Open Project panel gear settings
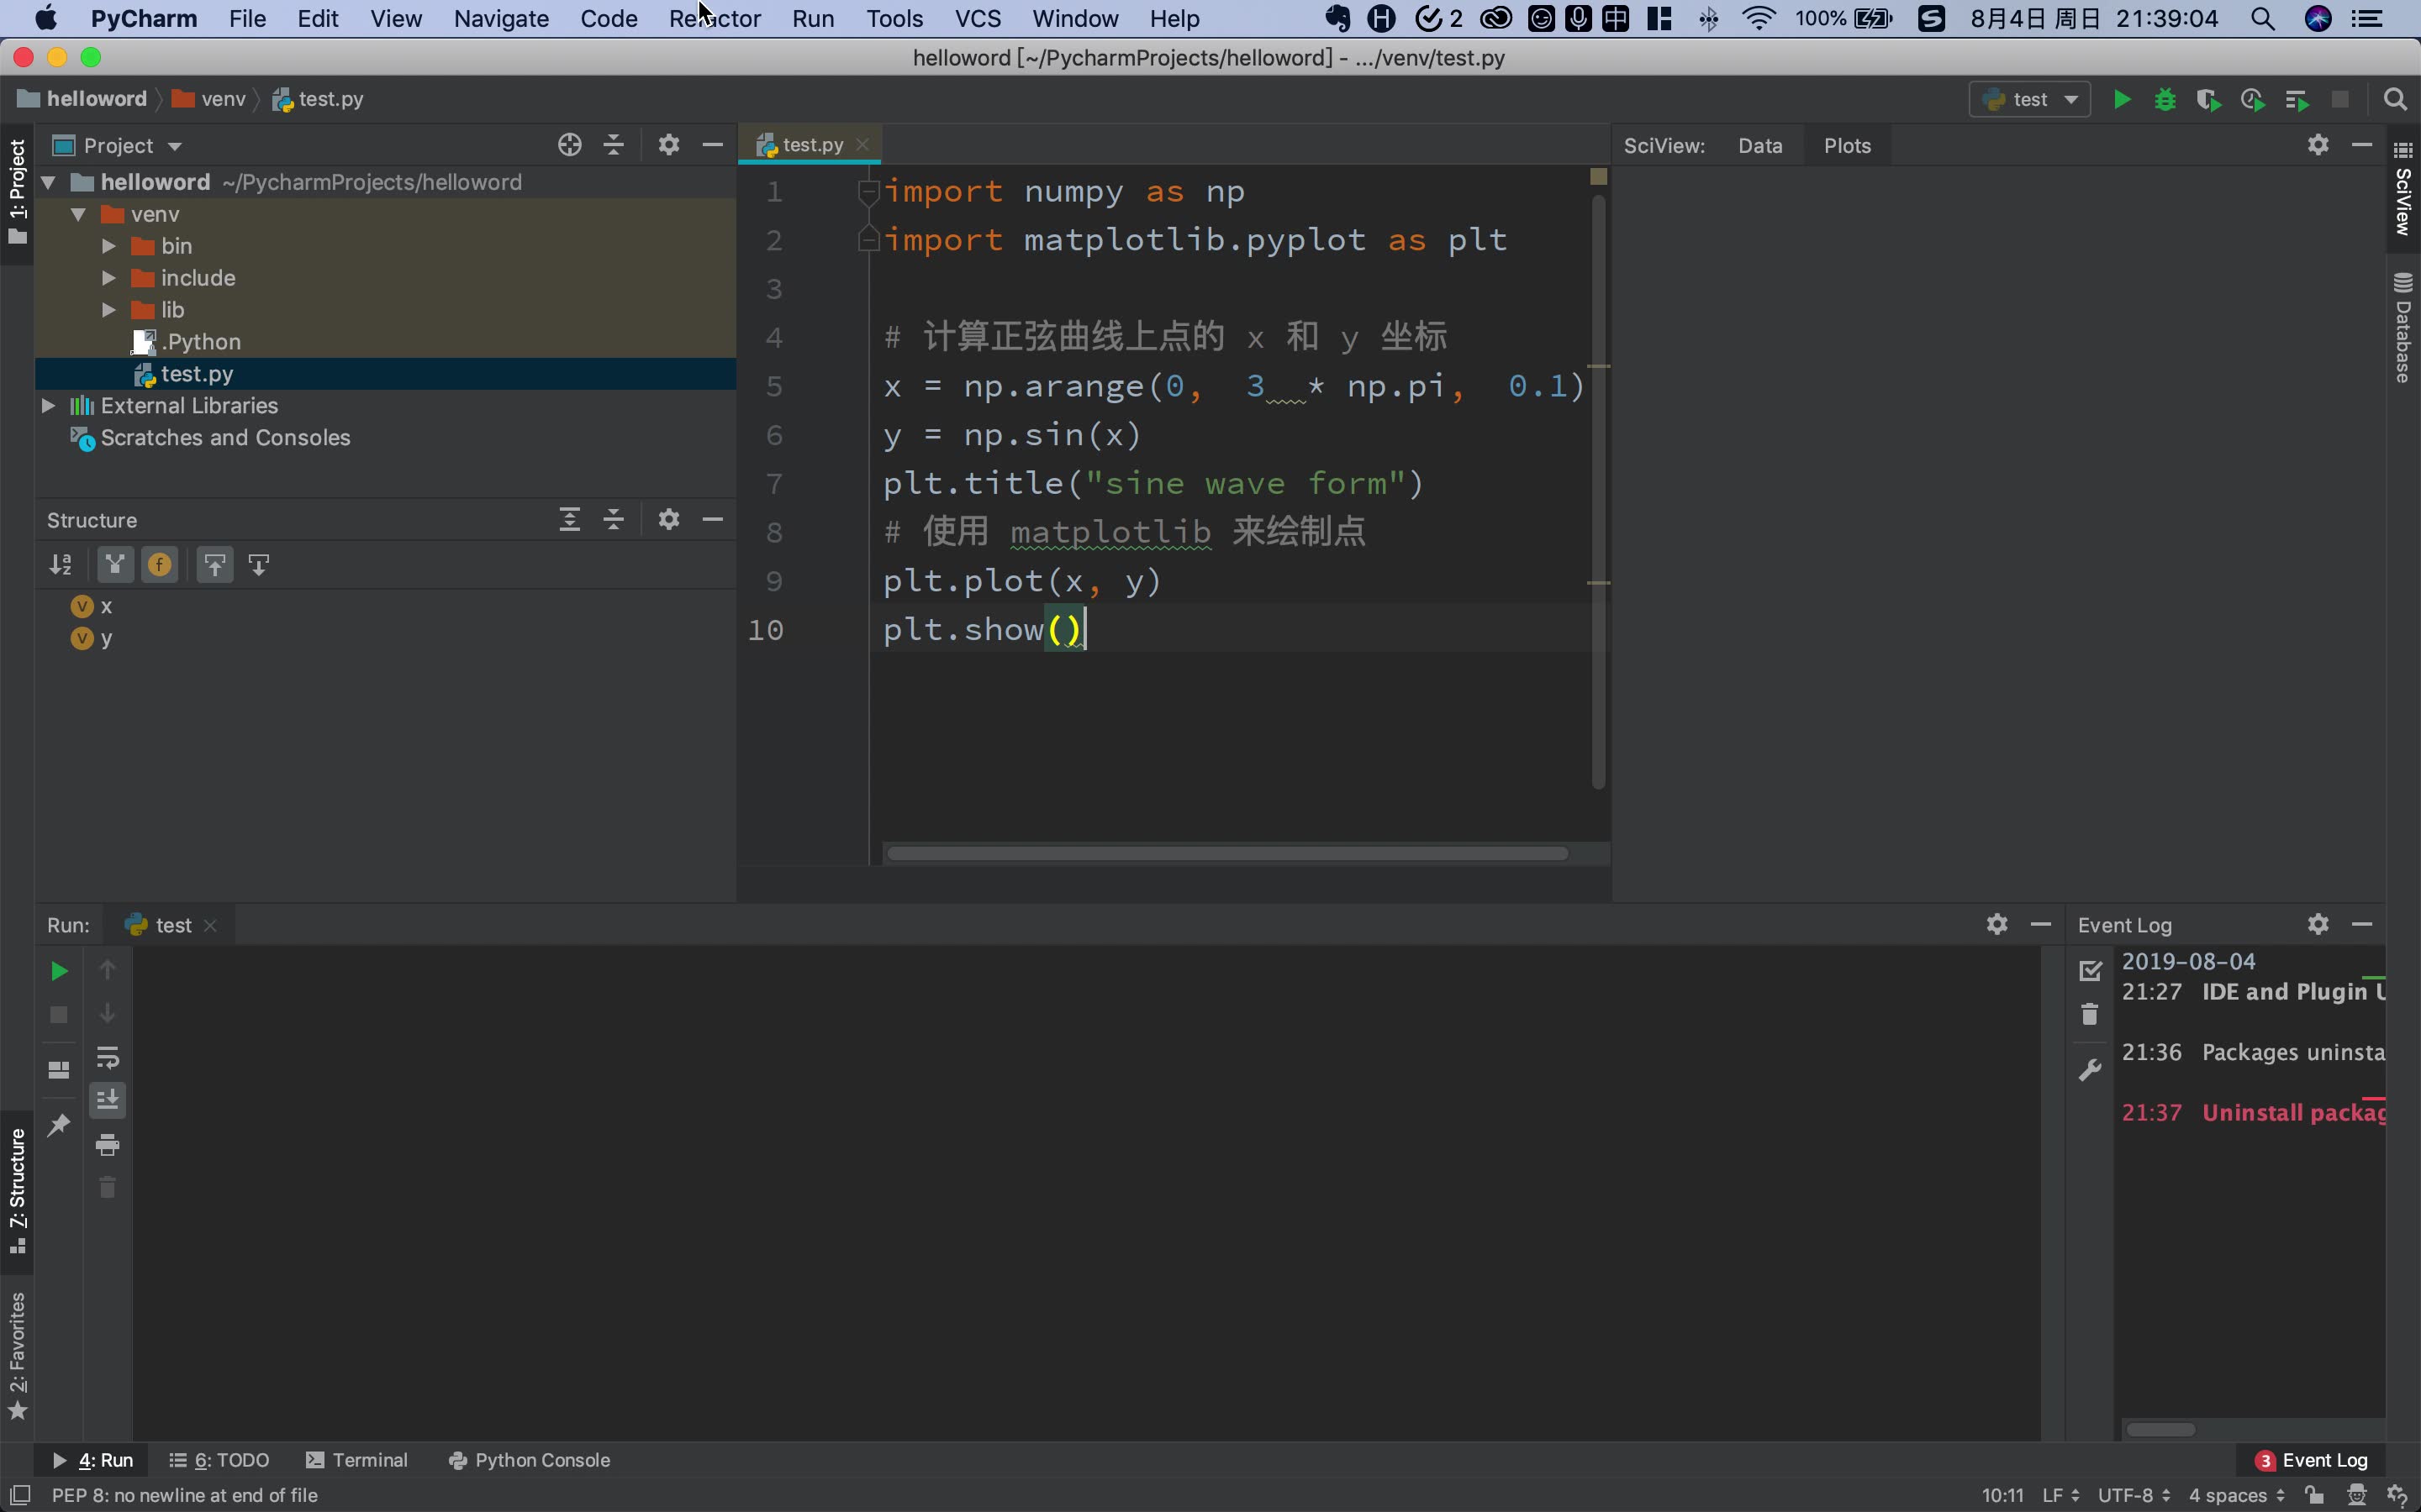 coord(668,145)
